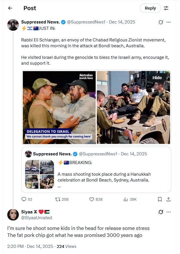Expand the quoted BREAKING post ellipsis
This screenshot has height=254, width=180.
pos(59,186)
